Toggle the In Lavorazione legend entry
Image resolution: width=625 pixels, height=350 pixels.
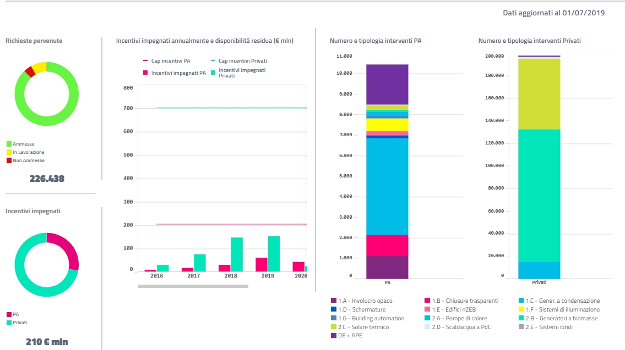point(28,152)
